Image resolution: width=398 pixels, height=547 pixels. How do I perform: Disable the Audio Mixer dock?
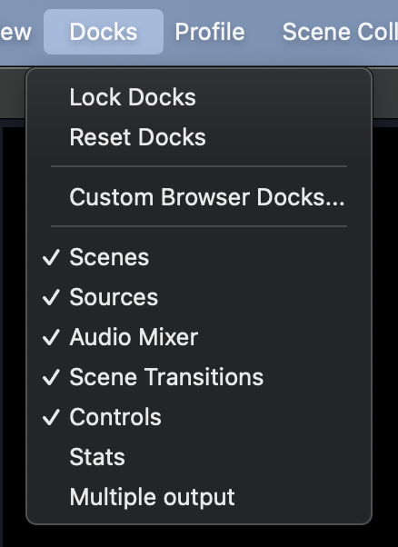(199, 337)
